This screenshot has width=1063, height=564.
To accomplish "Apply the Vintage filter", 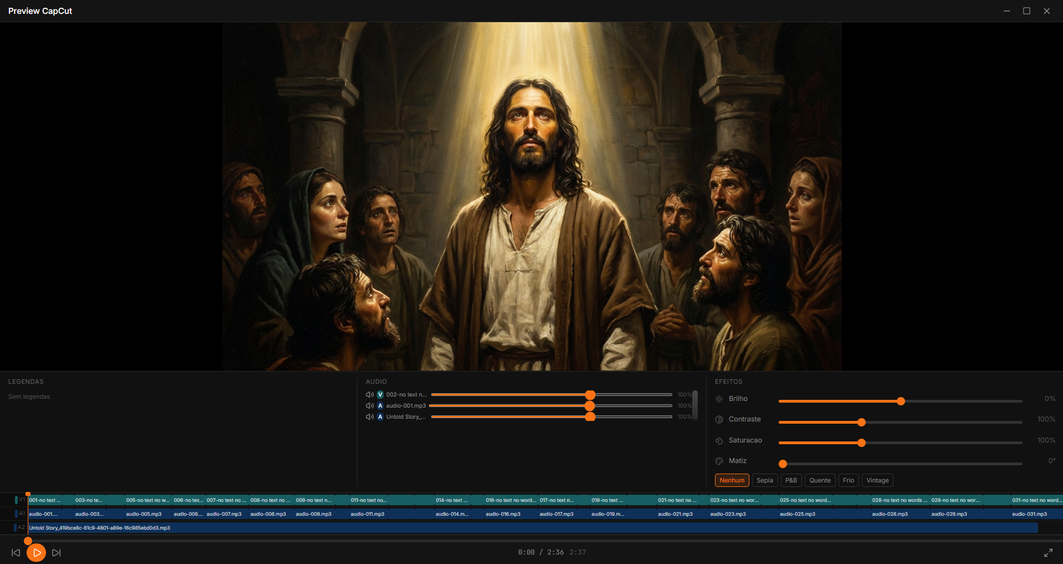I will pos(877,480).
